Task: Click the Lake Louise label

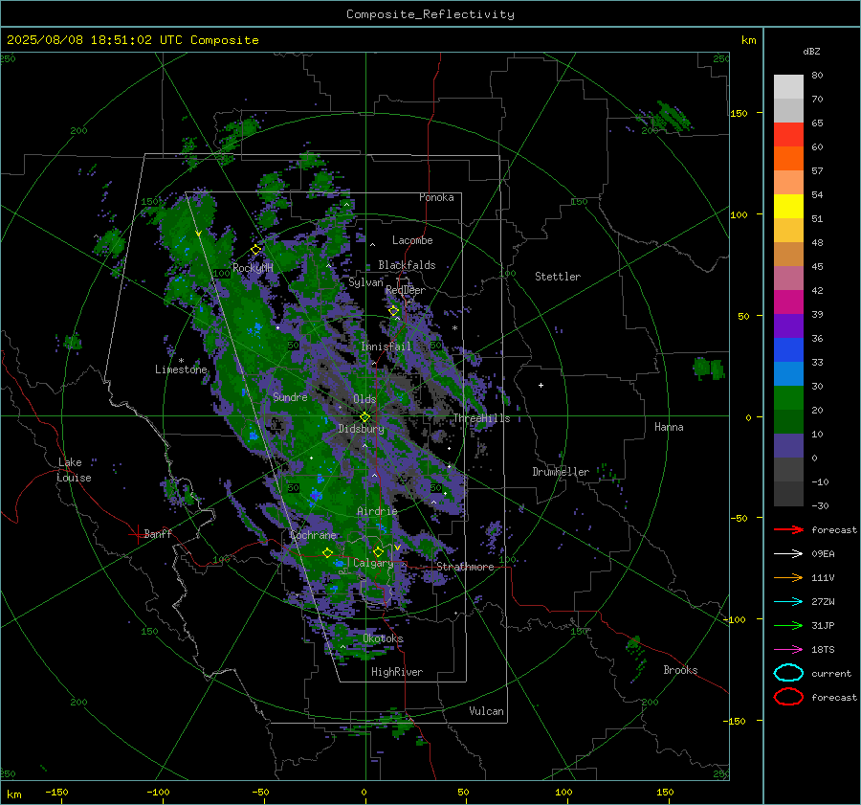Action: click(74, 470)
